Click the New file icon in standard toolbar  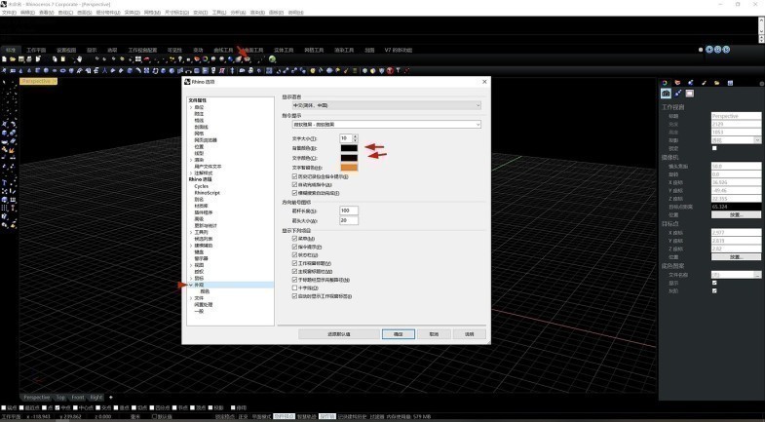[x=5, y=58]
